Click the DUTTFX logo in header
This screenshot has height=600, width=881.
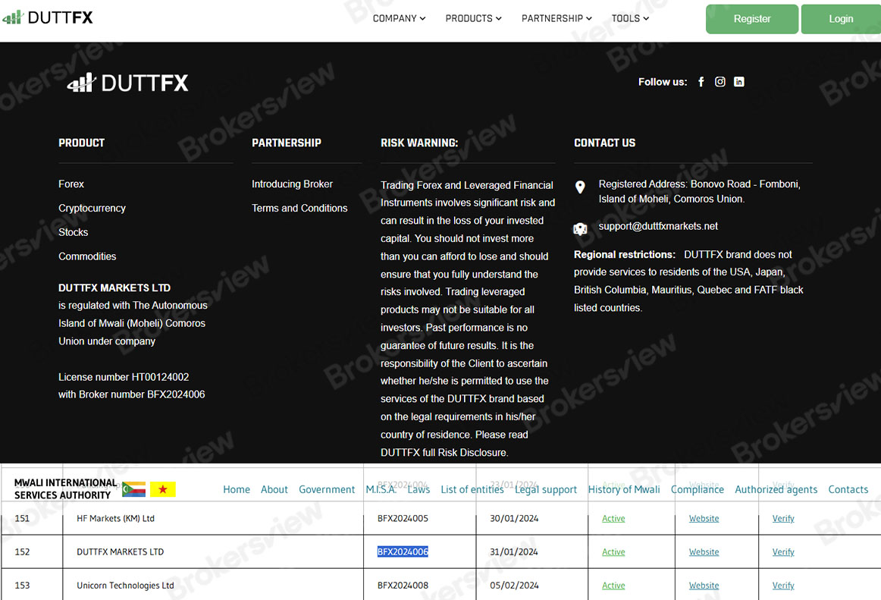coord(48,17)
